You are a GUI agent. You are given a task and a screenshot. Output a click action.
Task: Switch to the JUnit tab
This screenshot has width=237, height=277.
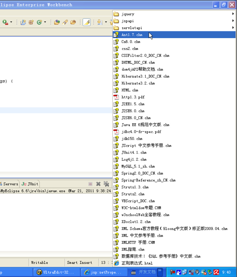click(30, 184)
